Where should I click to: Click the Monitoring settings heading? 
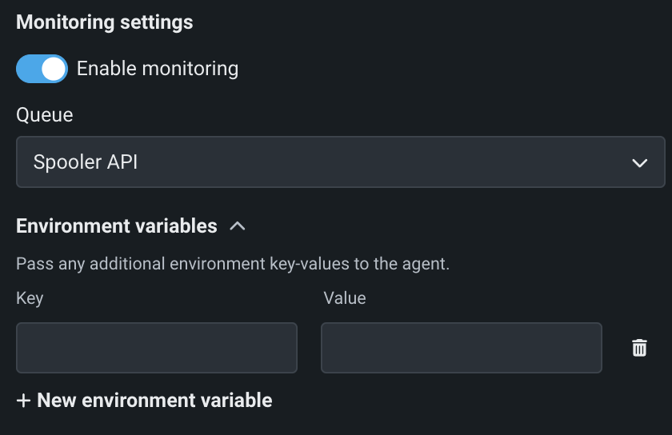105,22
